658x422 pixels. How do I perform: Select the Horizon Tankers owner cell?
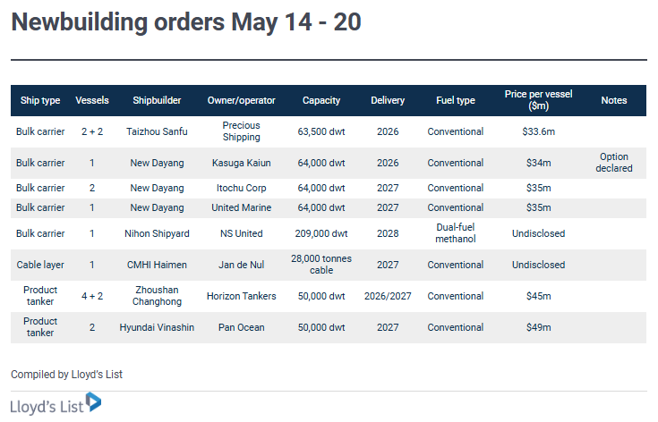pos(241,297)
